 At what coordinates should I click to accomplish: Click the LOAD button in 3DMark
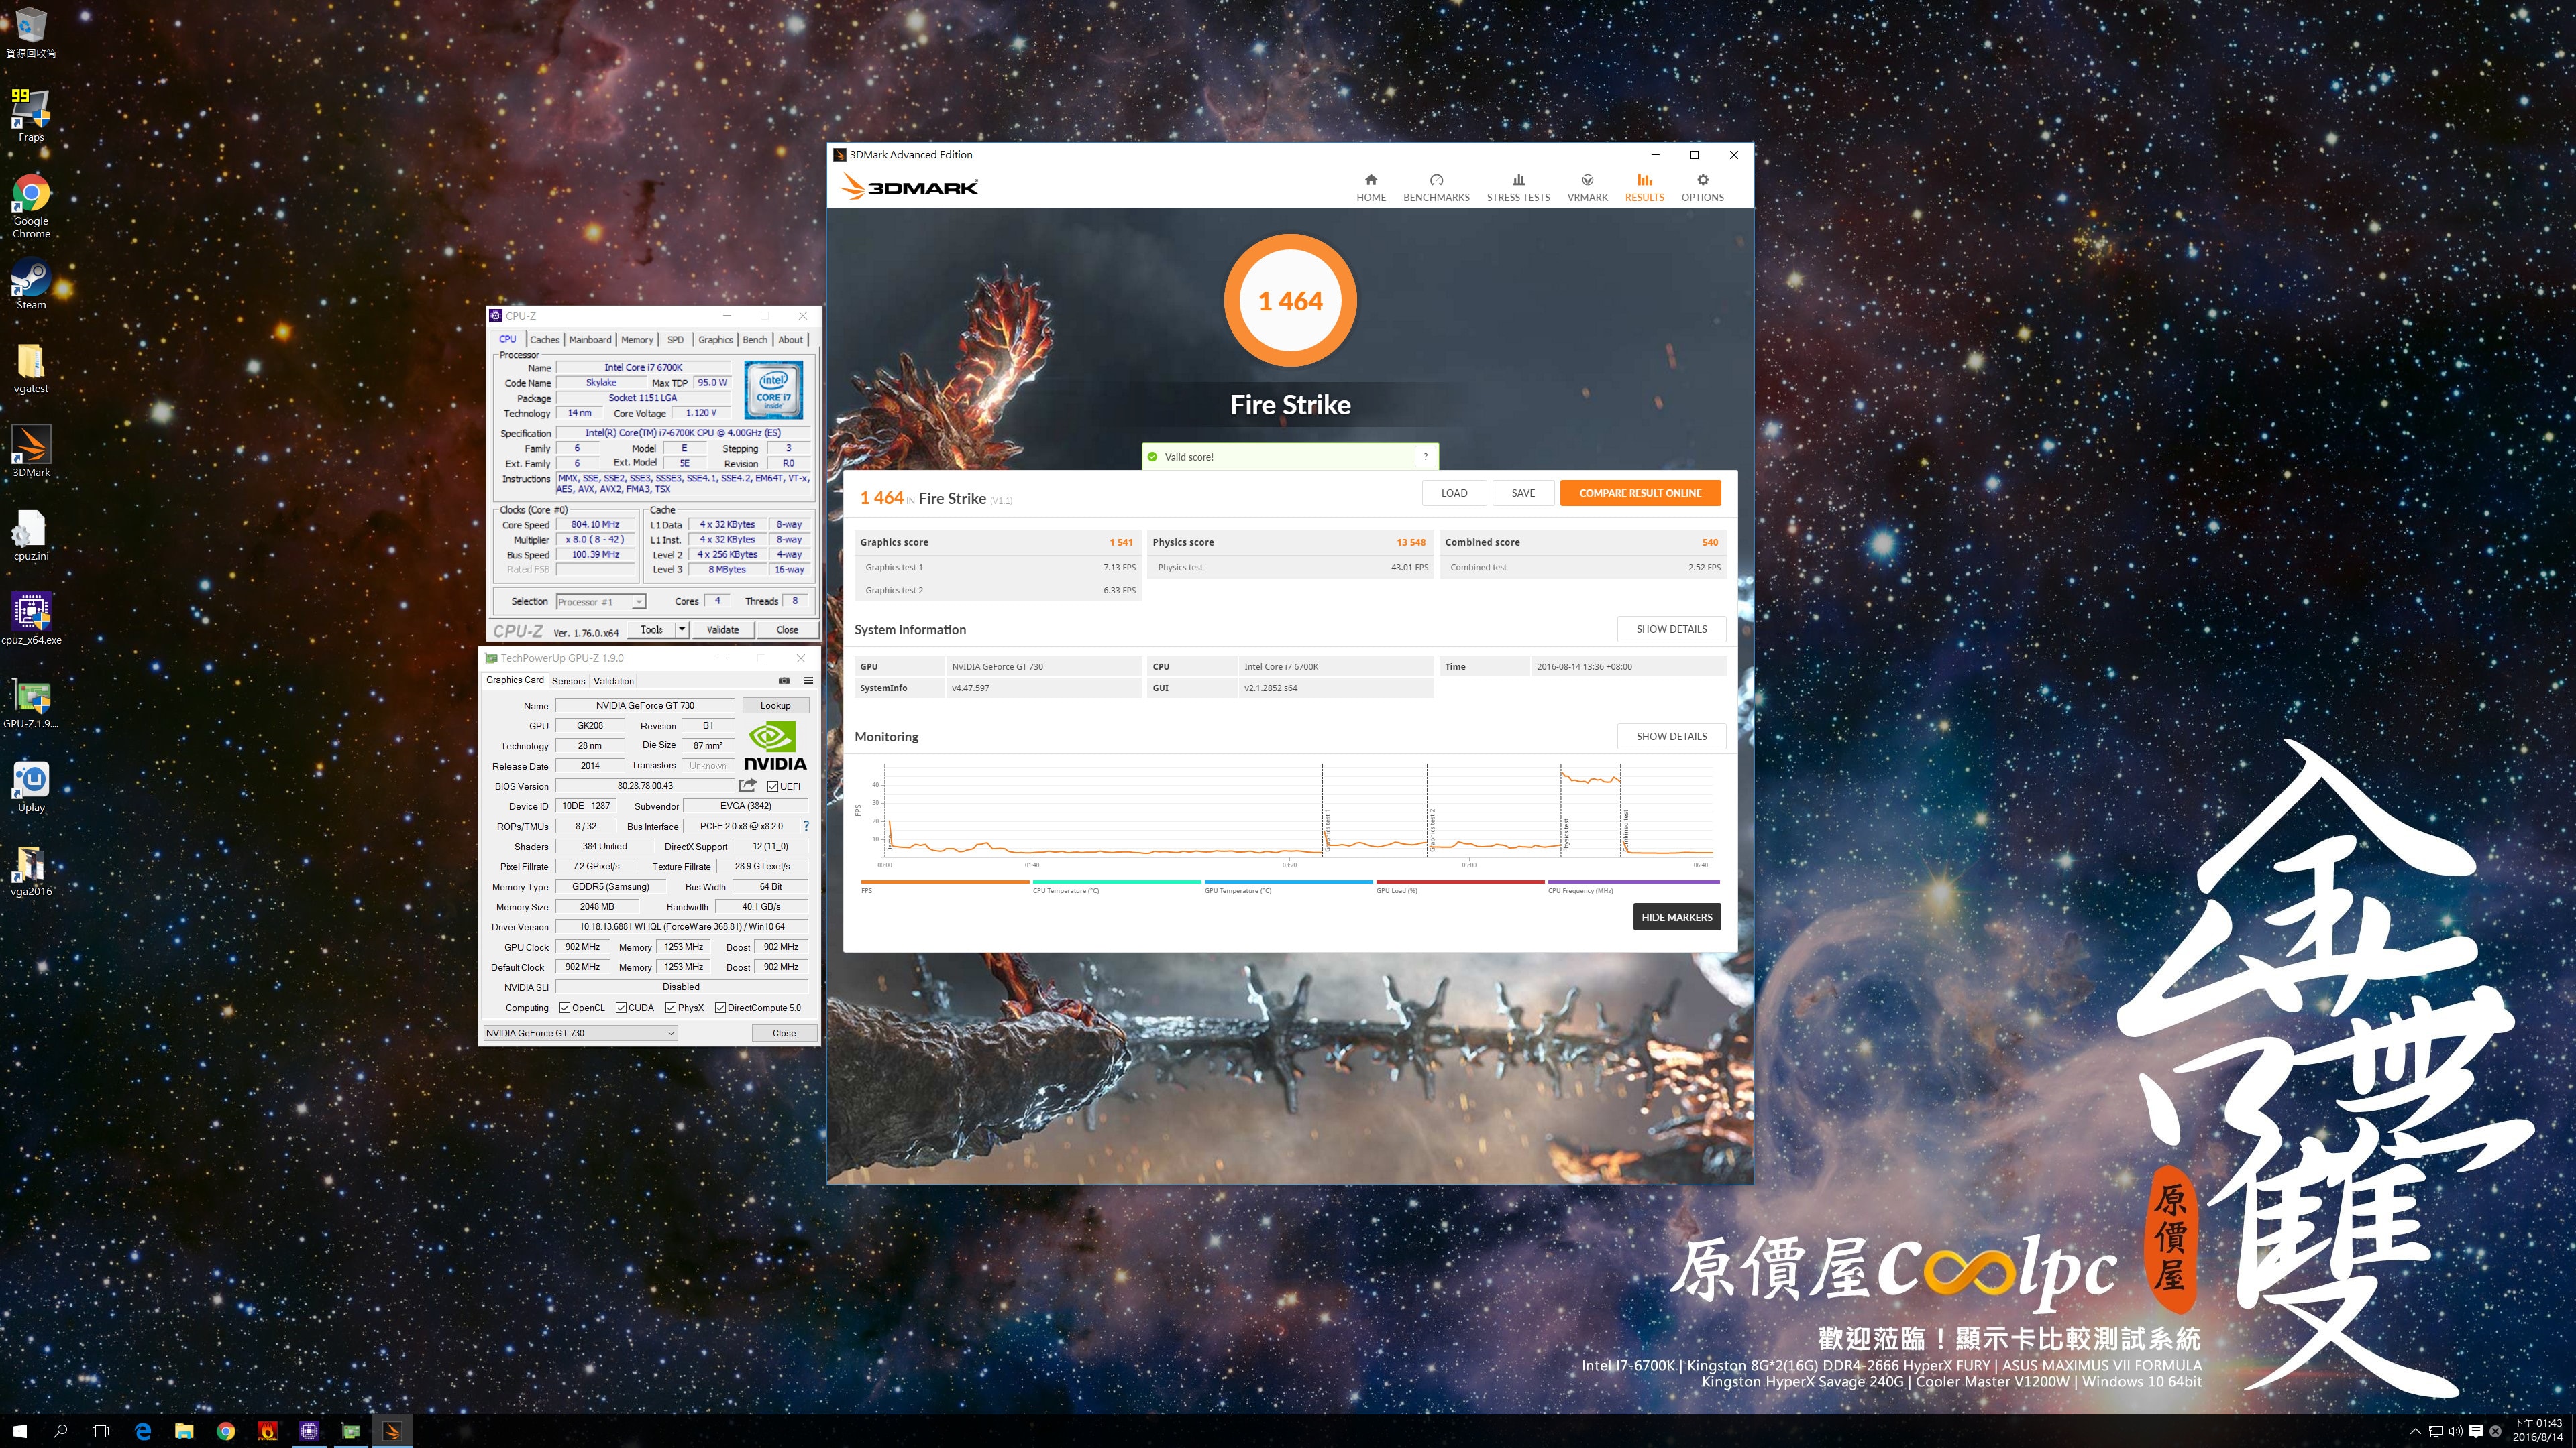point(1454,493)
